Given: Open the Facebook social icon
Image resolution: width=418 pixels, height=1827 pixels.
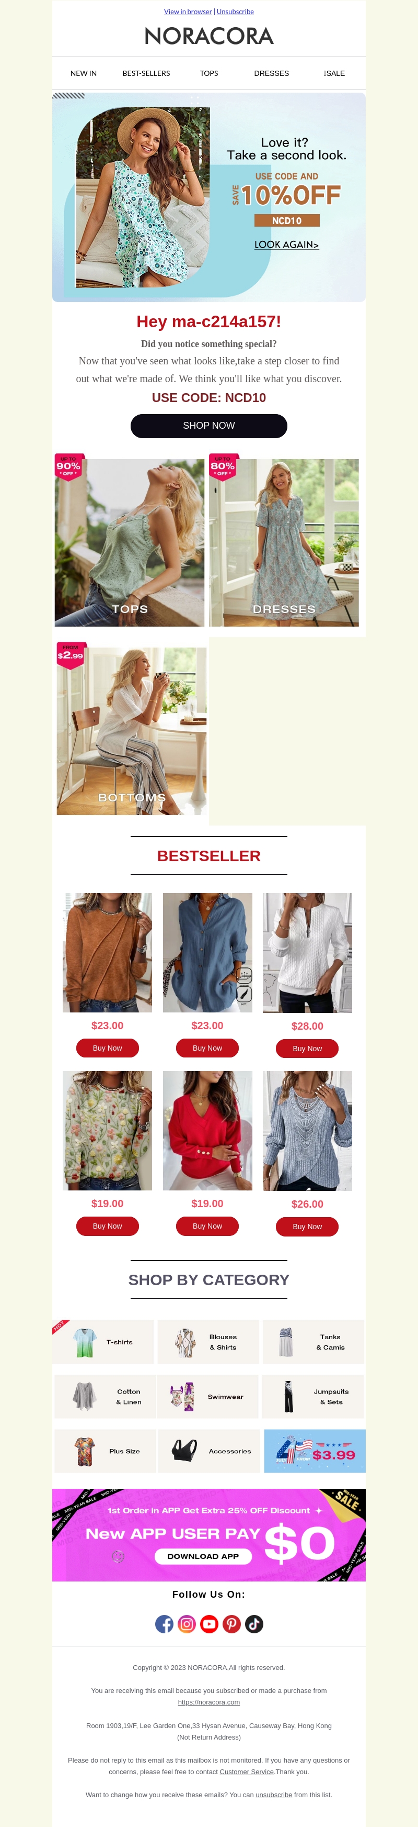Looking at the screenshot, I should coord(165,1624).
